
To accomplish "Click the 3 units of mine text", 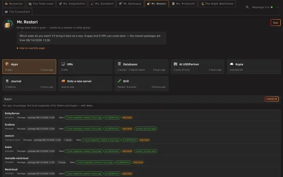I will [x=182, y=70].
